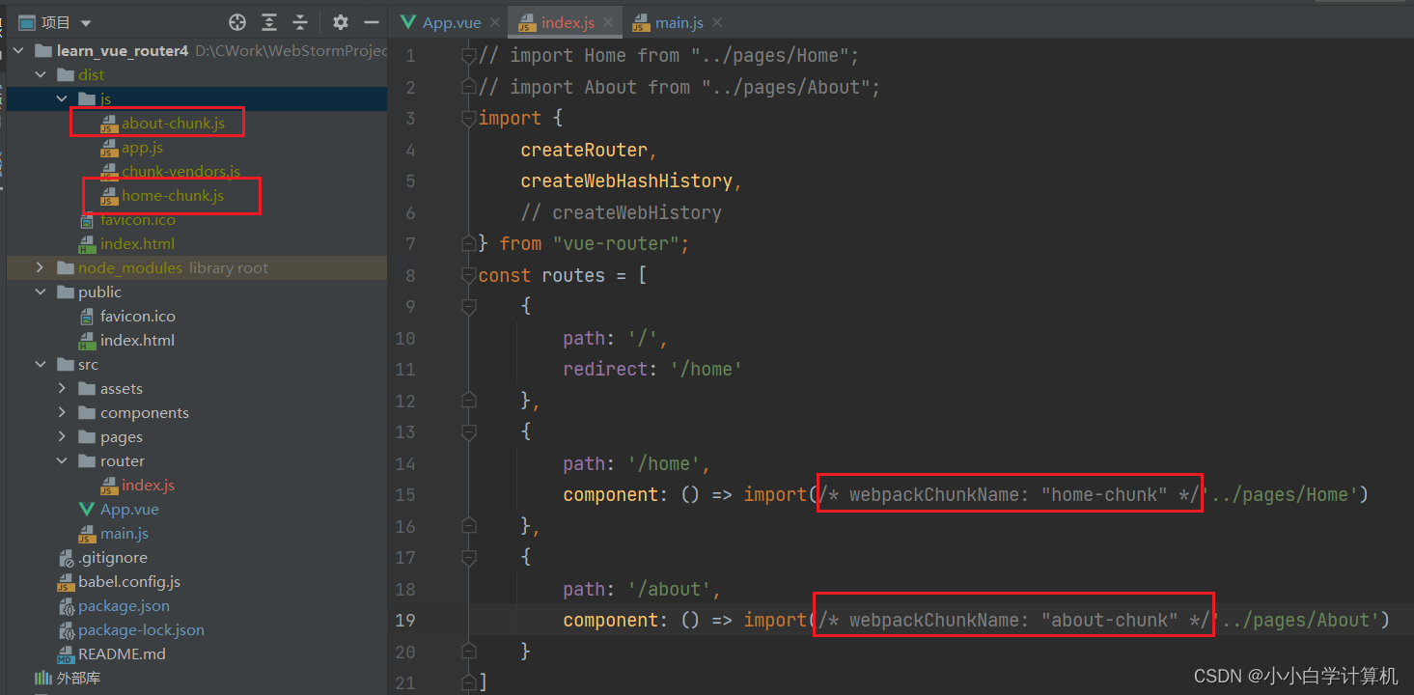Select index.html under dist
The image size is (1414, 695).
(x=137, y=243)
